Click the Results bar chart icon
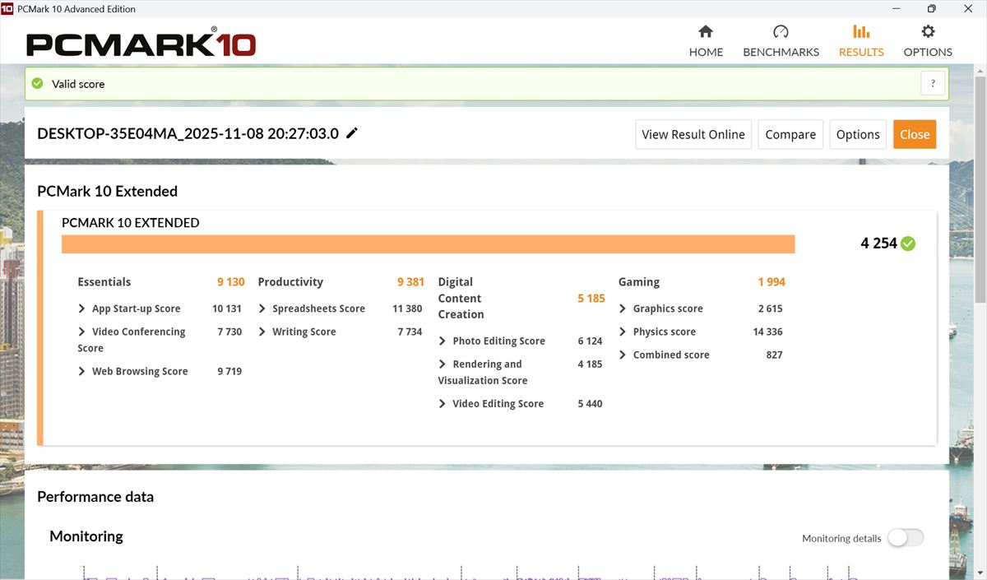The width and height of the screenshot is (987, 580). point(861,32)
